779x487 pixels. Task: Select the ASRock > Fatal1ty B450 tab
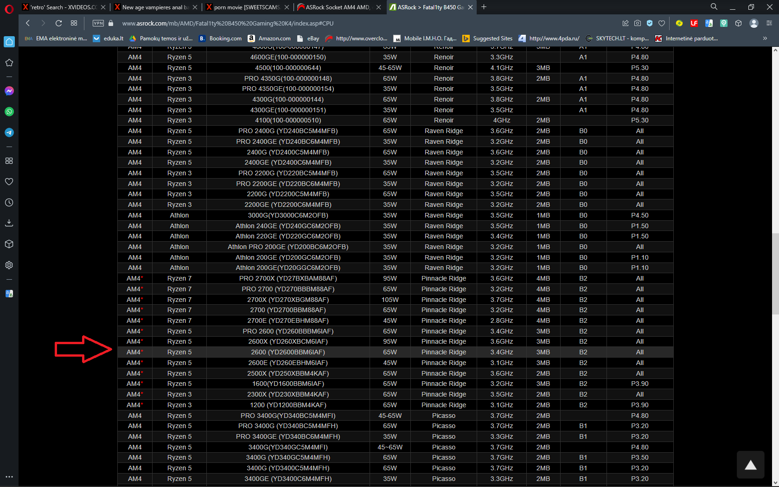pos(430,7)
